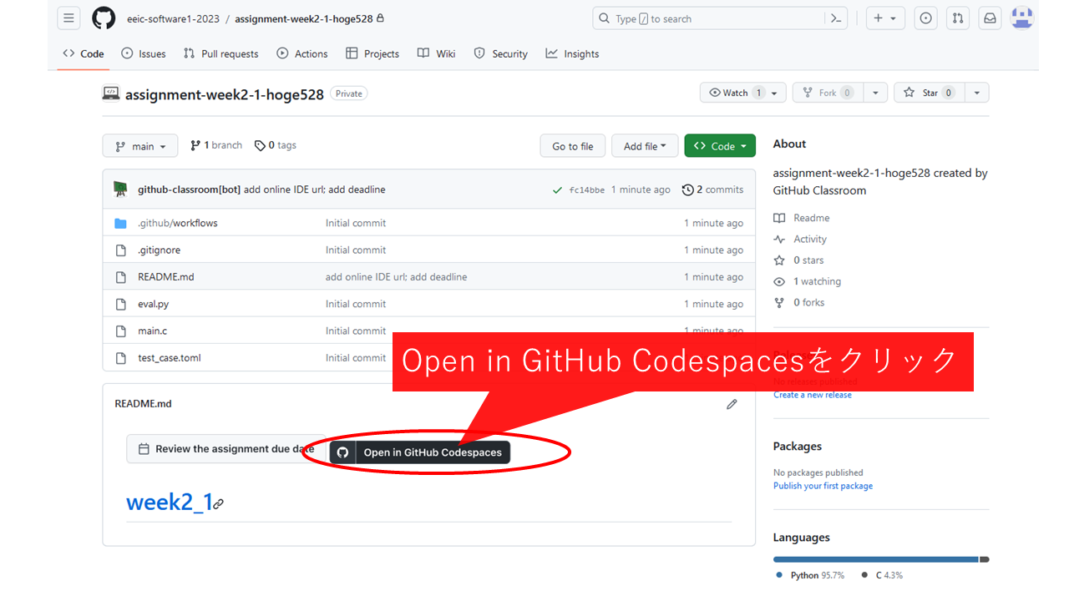The height and width of the screenshot is (601, 1069).
Task: Edit README.md with the pencil icon
Action: [x=732, y=404]
